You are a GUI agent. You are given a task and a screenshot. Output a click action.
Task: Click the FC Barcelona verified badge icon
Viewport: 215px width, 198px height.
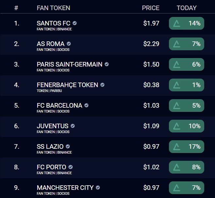[87, 105]
